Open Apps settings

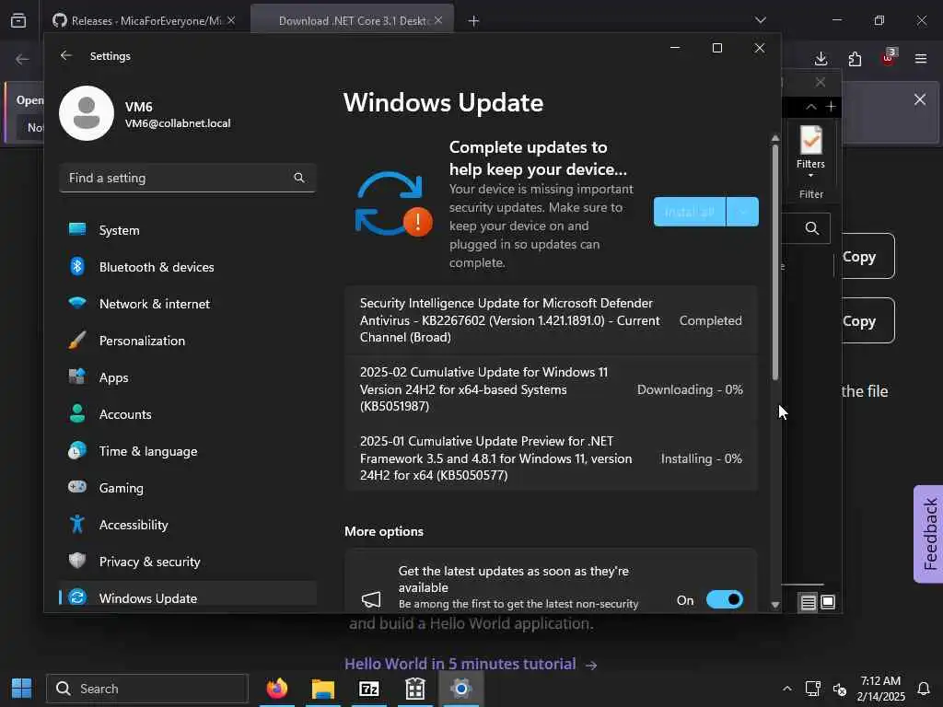point(188,377)
